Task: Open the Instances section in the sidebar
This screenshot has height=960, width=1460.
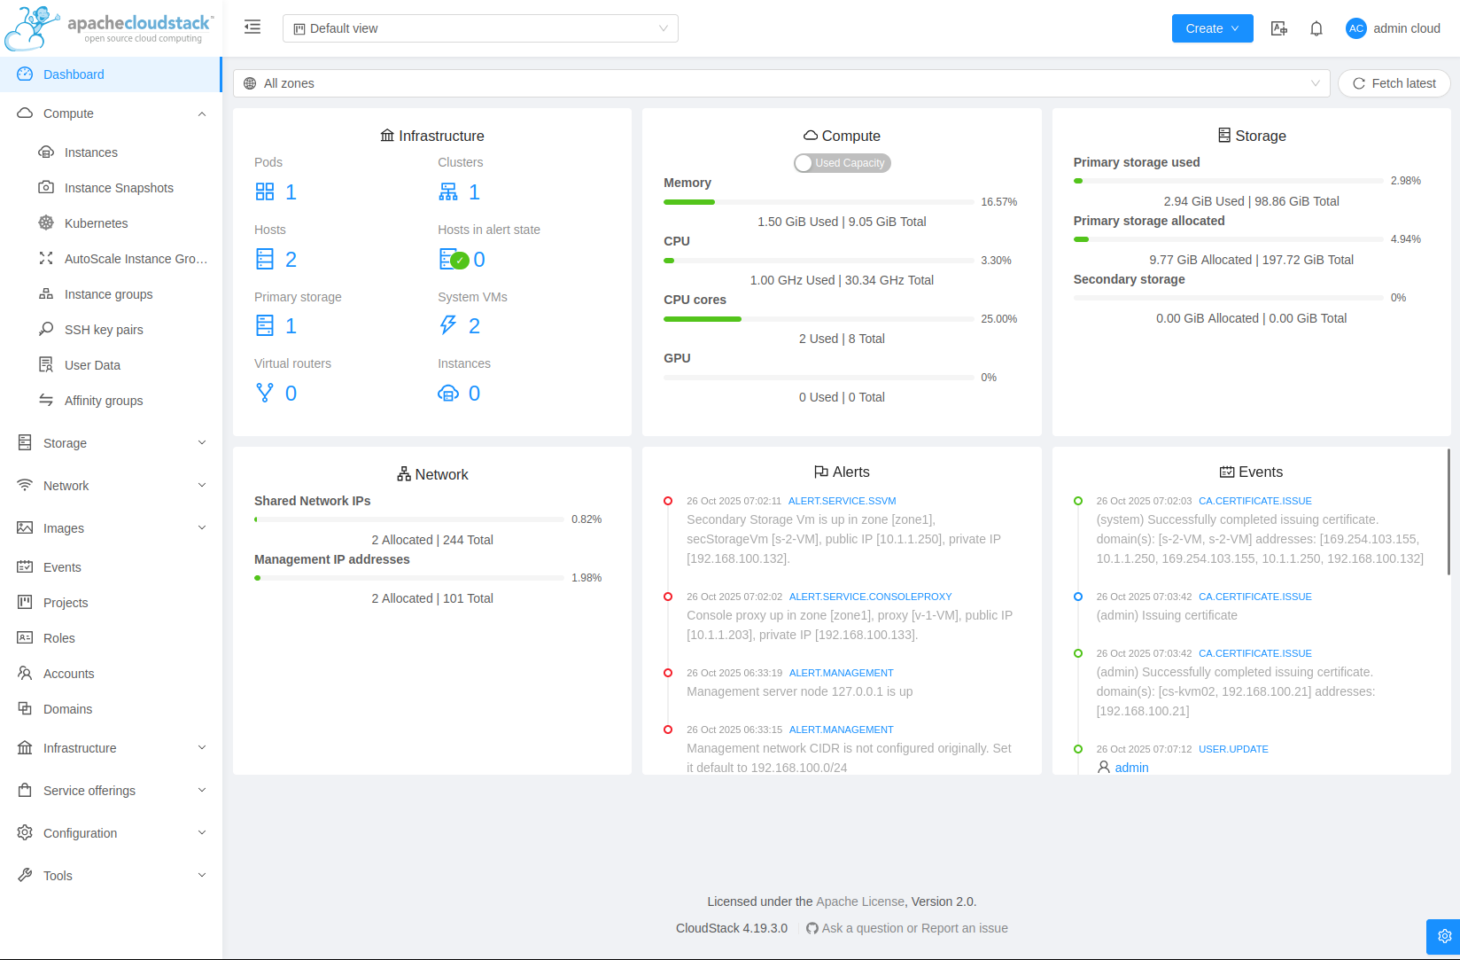Action: [x=90, y=152]
